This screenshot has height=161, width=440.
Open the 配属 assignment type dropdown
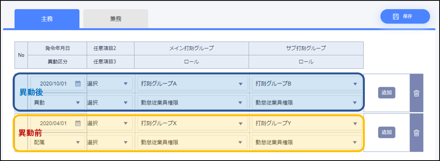pyautogui.click(x=78, y=142)
